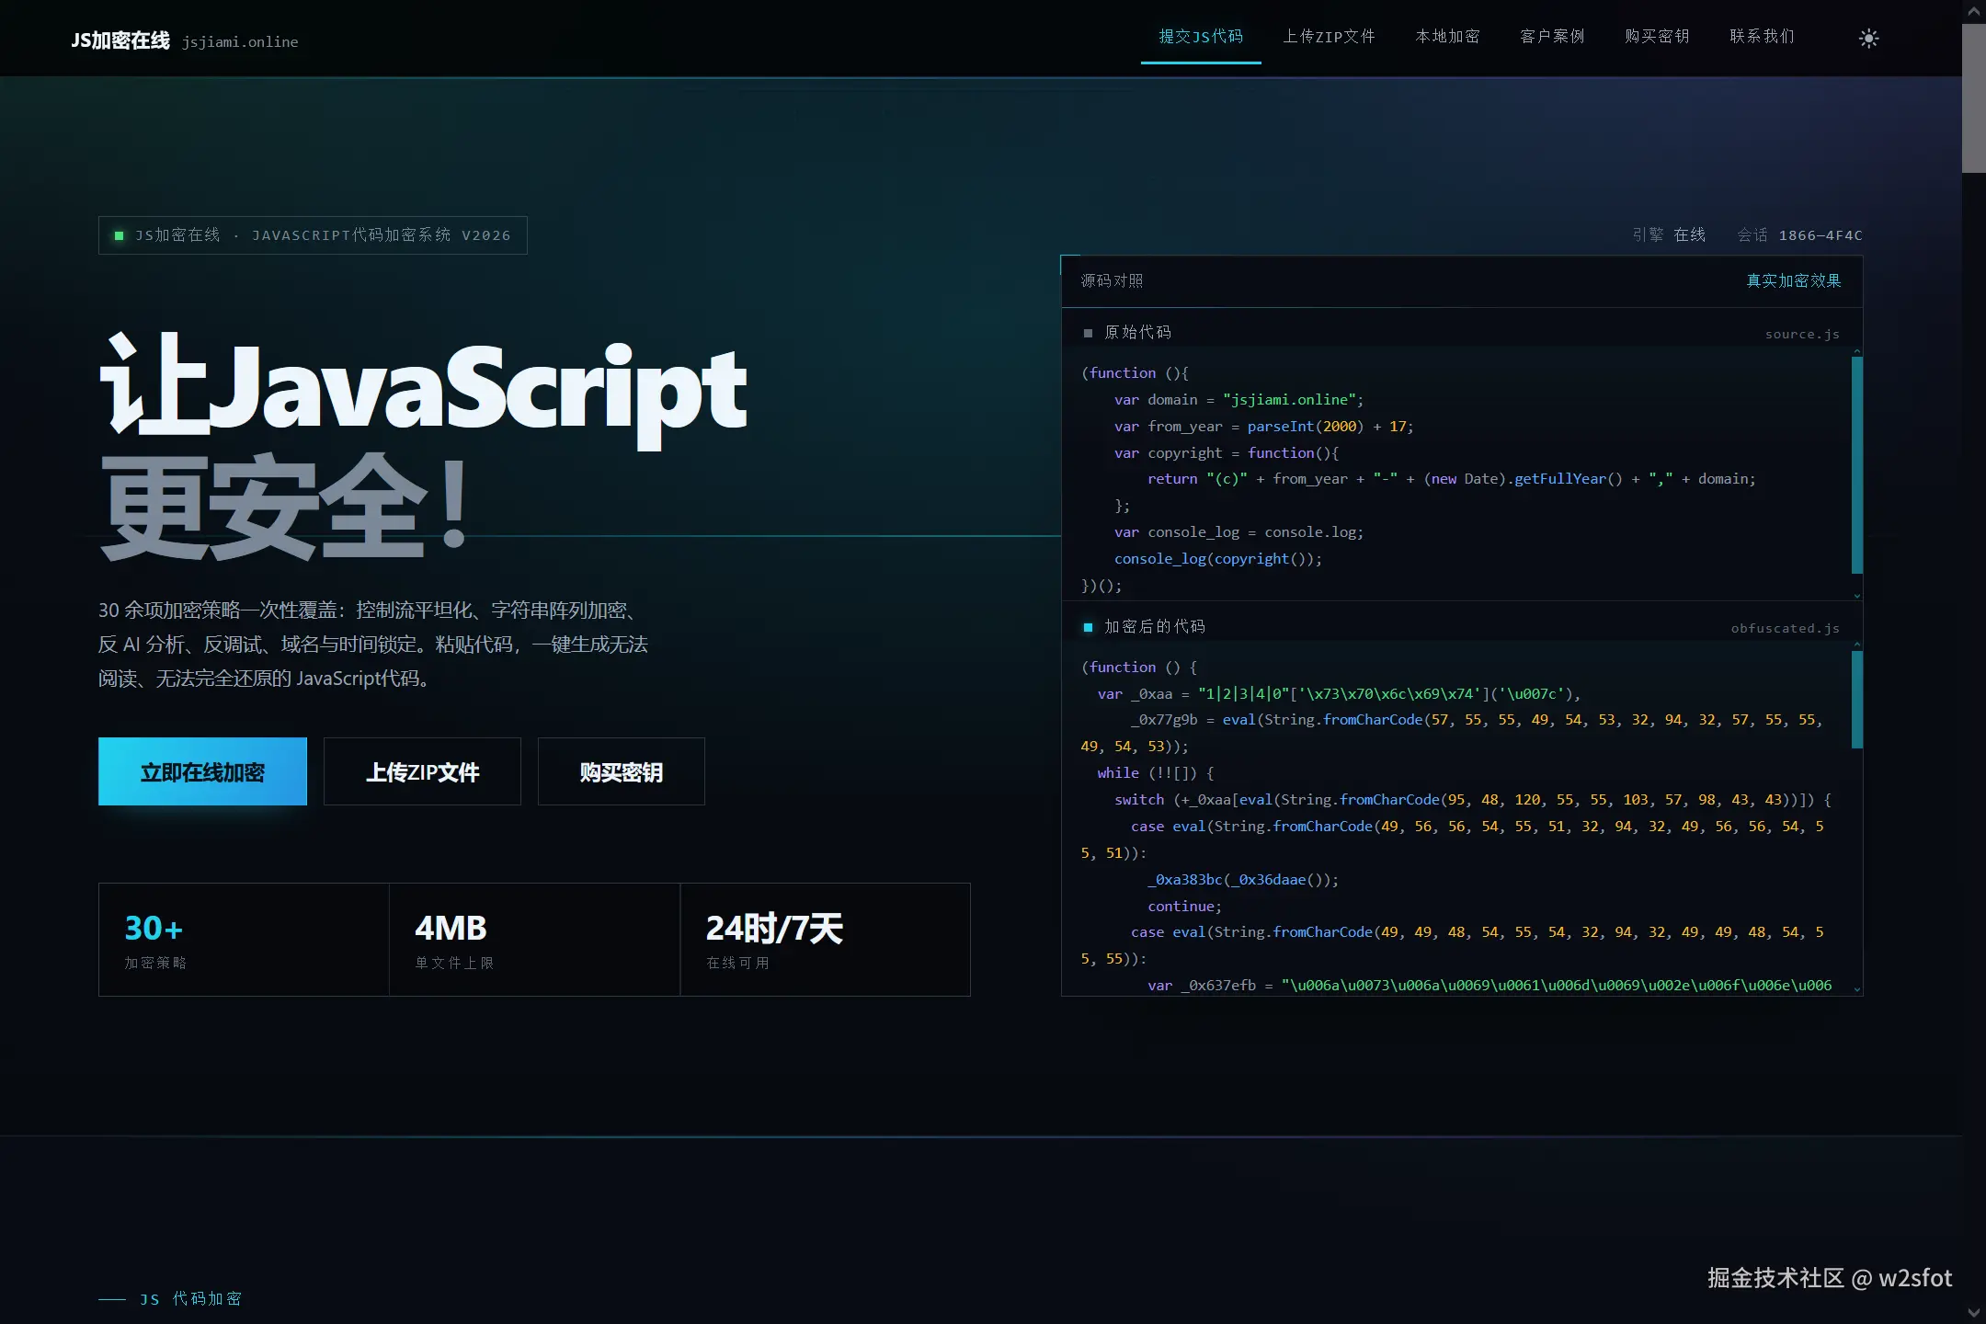Open 客户案例 in the navigation bar
Image resolution: width=1986 pixels, height=1324 pixels.
[1552, 37]
